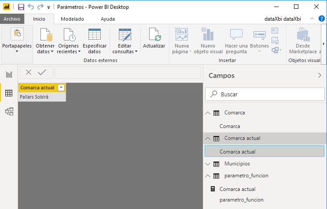Confirm formula with the checkmark icon
327x209 pixels.
coord(42,72)
